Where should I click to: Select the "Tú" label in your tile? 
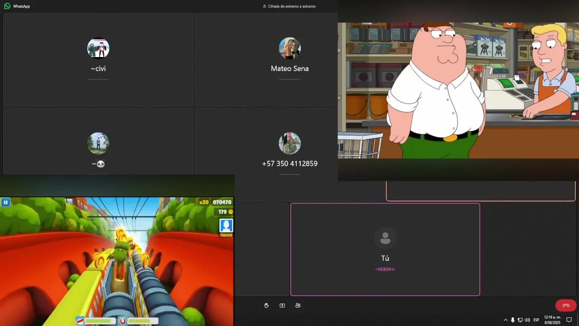point(385,258)
